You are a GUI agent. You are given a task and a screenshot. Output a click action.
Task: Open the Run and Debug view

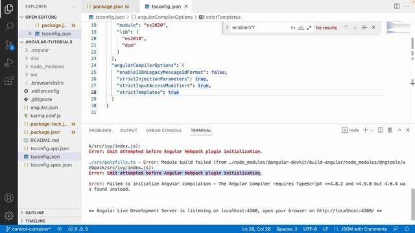[x=8, y=63]
